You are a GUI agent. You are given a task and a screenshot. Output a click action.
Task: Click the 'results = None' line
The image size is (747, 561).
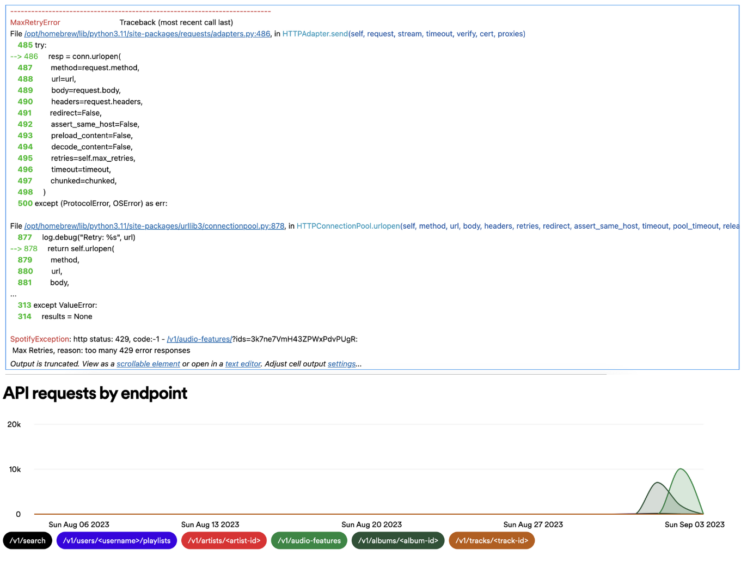(67, 316)
